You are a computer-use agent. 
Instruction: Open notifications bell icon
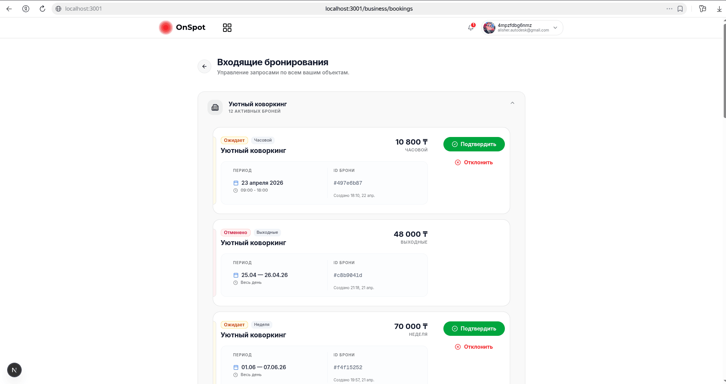click(x=471, y=27)
